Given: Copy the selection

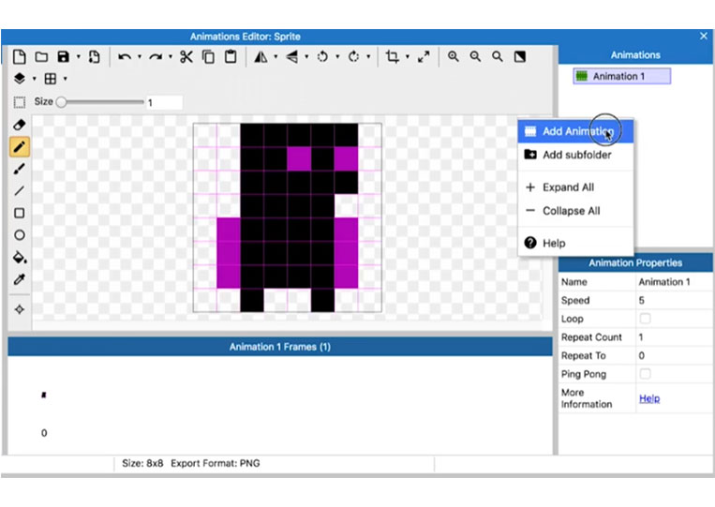Looking at the screenshot, I should tap(208, 57).
